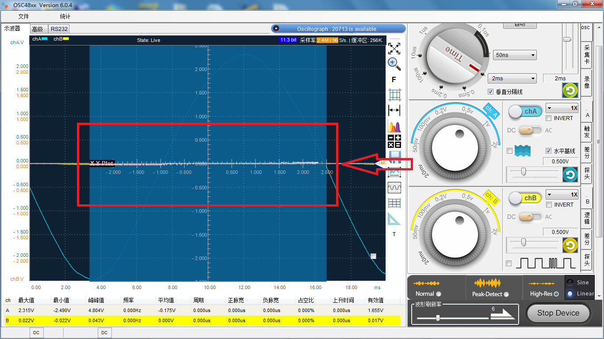Open the spectrum histogram icon

click(x=394, y=127)
